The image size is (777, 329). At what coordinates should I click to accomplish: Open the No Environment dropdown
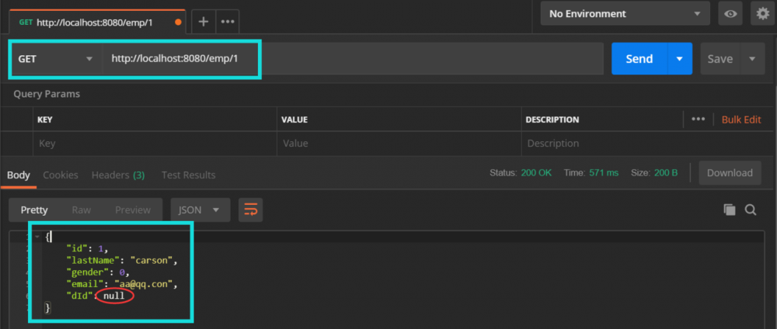point(625,14)
